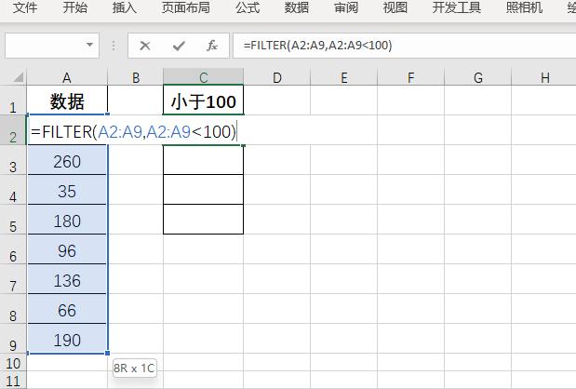The image size is (576, 389).
Task: Click empty cell B1
Action: point(136,101)
